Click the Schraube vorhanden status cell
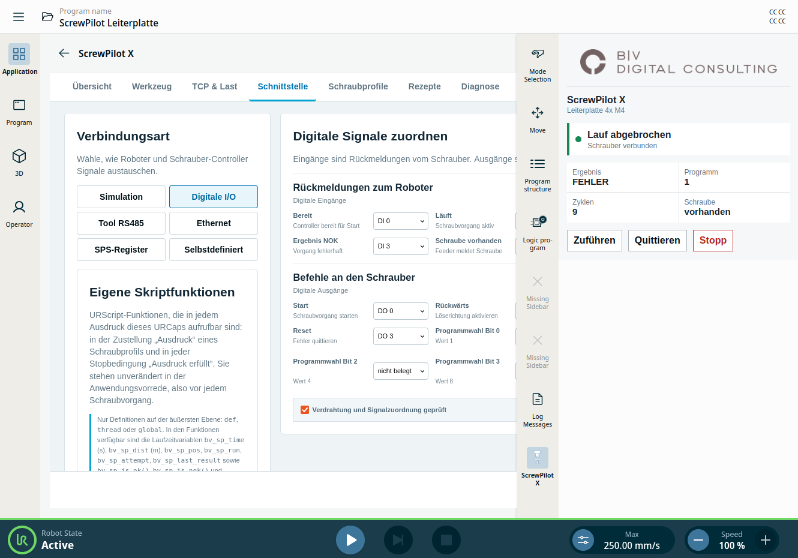Image resolution: width=798 pixels, height=558 pixels. pyautogui.click(x=734, y=207)
